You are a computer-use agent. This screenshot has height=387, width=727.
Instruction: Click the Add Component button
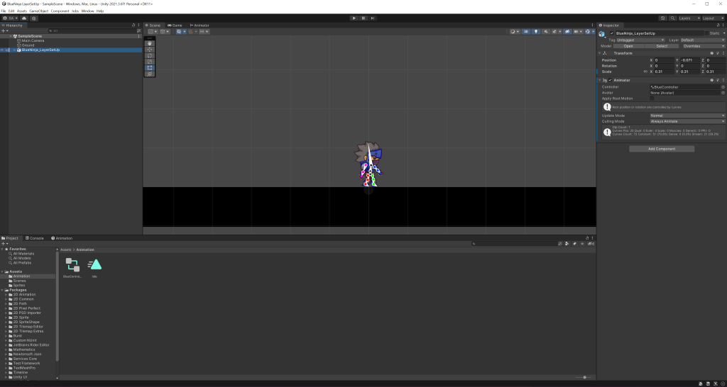point(662,149)
